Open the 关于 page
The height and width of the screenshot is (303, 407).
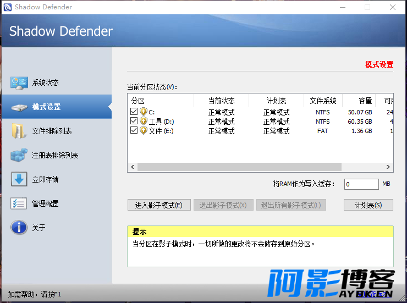point(57,228)
